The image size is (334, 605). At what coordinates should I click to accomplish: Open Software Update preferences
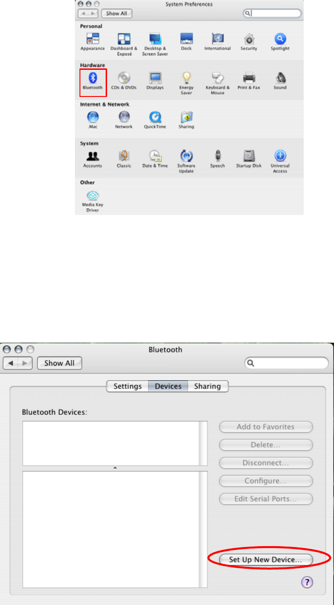(186, 161)
